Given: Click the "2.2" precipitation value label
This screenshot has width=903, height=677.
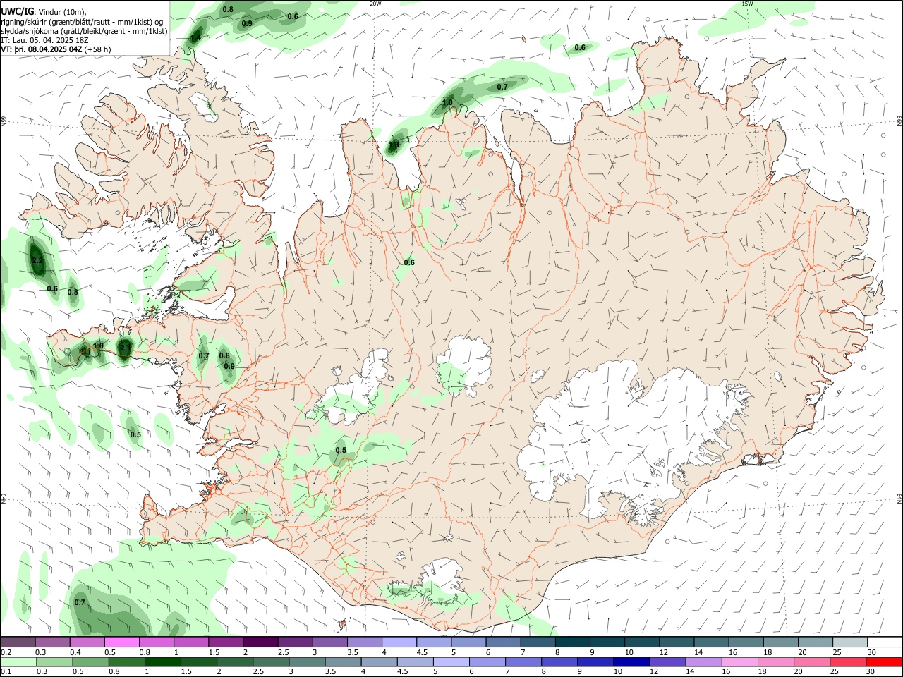Looking at the screenshot, I should click(x=38, y=261).
